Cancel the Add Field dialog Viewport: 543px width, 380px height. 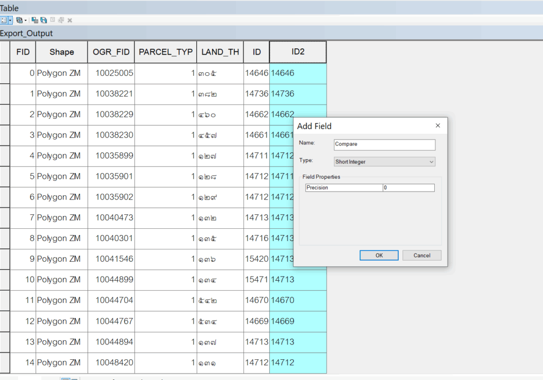pos(422,255)
